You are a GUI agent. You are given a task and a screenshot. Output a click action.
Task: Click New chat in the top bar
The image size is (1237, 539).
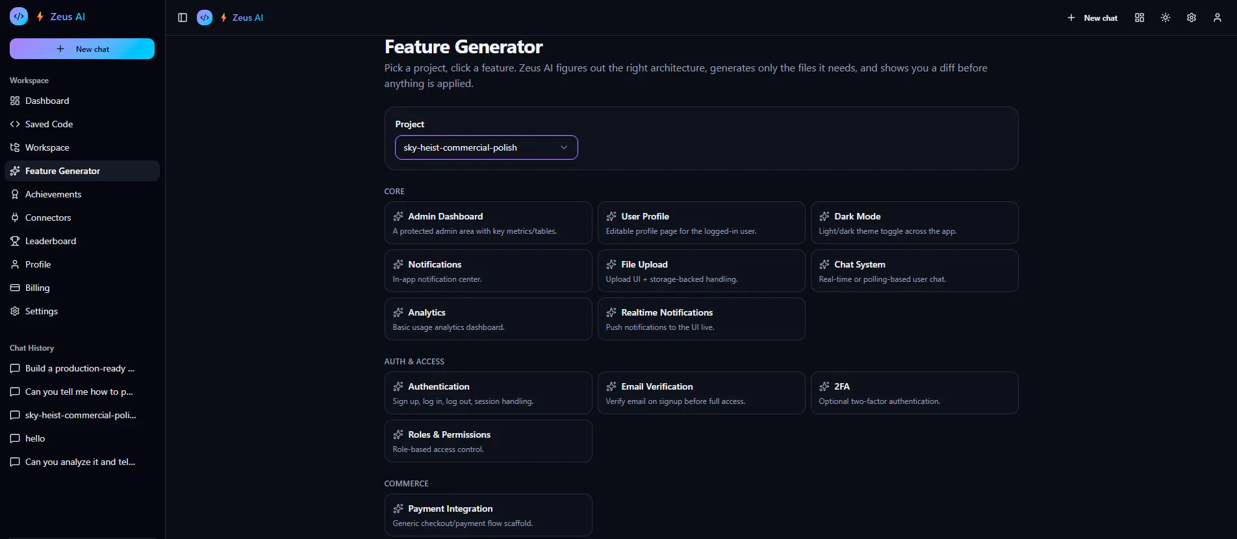click(x=1093, y=18)
